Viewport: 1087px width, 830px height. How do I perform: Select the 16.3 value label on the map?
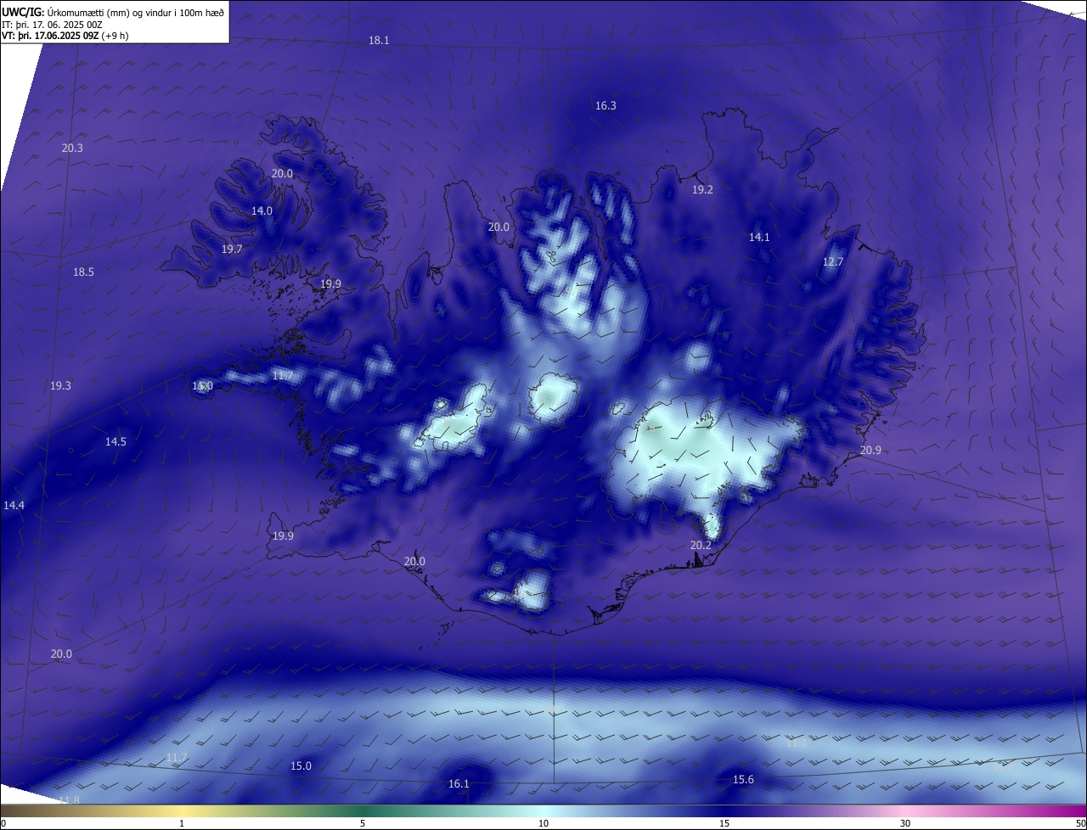coord(605,106)
